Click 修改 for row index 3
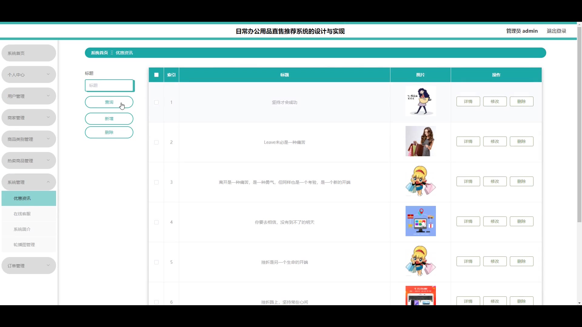Screen dimensions: 582x327 coord(495,181)
